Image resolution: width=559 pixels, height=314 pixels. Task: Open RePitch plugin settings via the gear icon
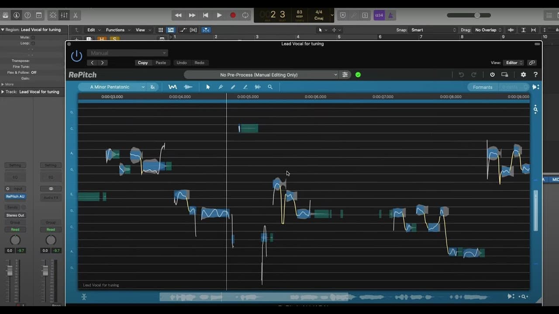pyautogui.click(x=523, y=74)
